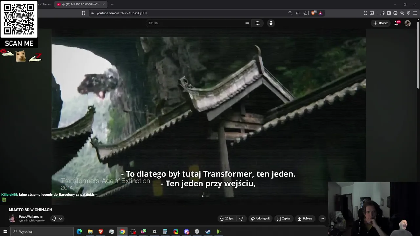Dislike the video with thumbs-down button
The height and width of the screenshot is (236, 420).
point(241,219)
